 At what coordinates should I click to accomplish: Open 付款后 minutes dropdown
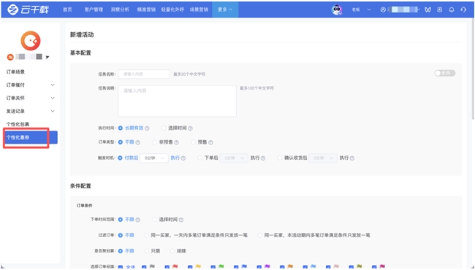pos(154,158)
